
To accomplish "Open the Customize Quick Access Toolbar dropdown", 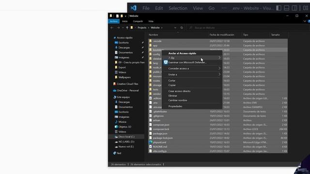I will 125,16.
